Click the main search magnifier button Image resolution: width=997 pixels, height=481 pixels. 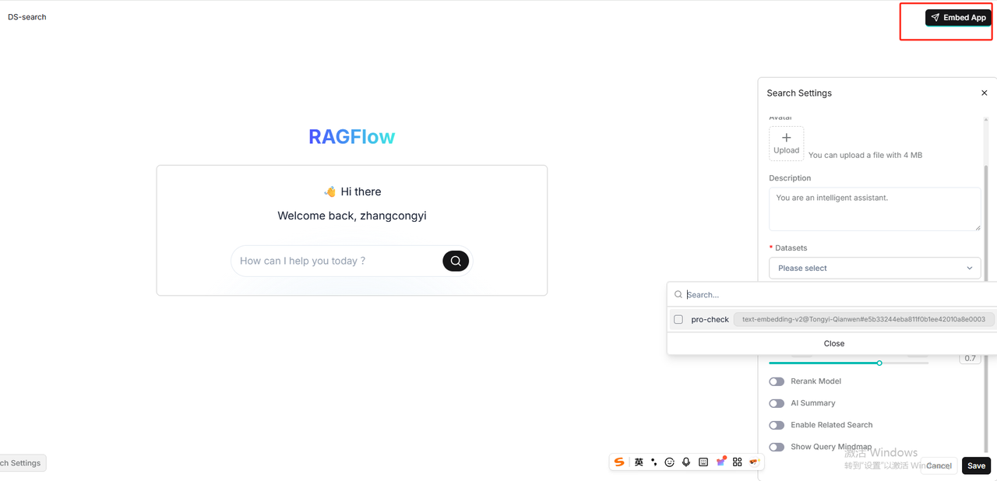(456, 261)
